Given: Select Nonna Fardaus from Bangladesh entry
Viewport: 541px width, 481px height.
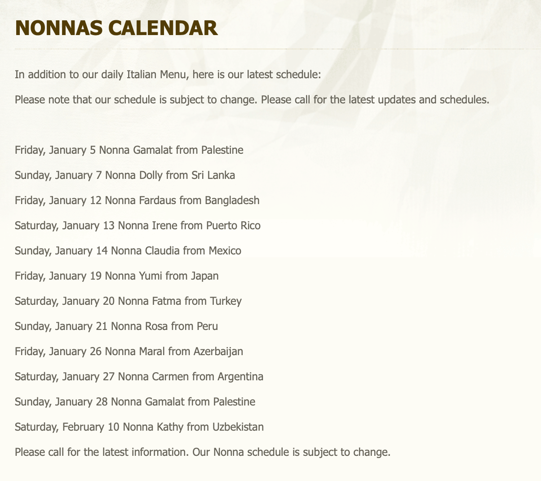Looking at the screenshot, I should point(137,200).
